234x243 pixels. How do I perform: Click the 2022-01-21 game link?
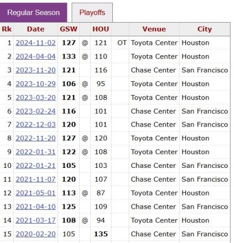tap(35, 166)
